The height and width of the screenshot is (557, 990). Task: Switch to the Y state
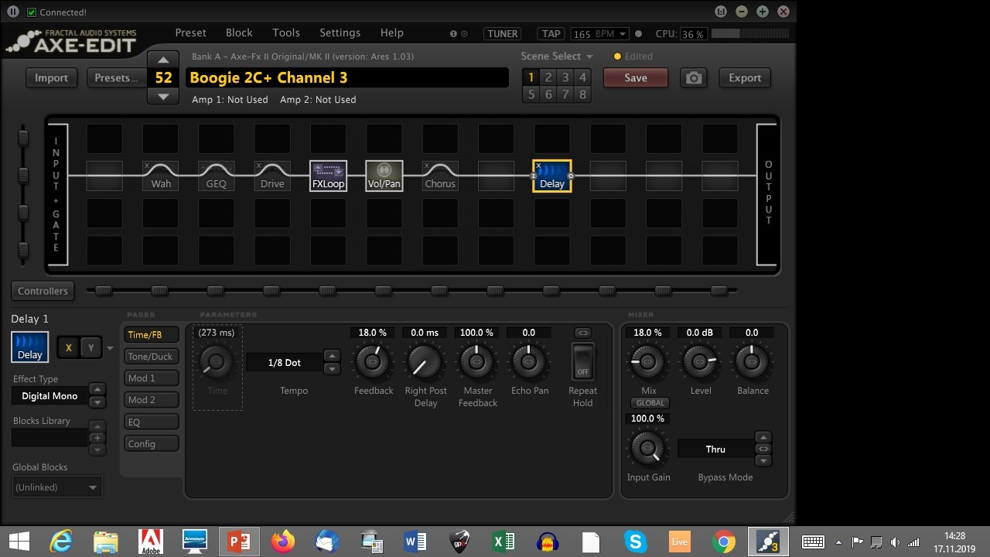pyautogui.click(x=90, y=348)
